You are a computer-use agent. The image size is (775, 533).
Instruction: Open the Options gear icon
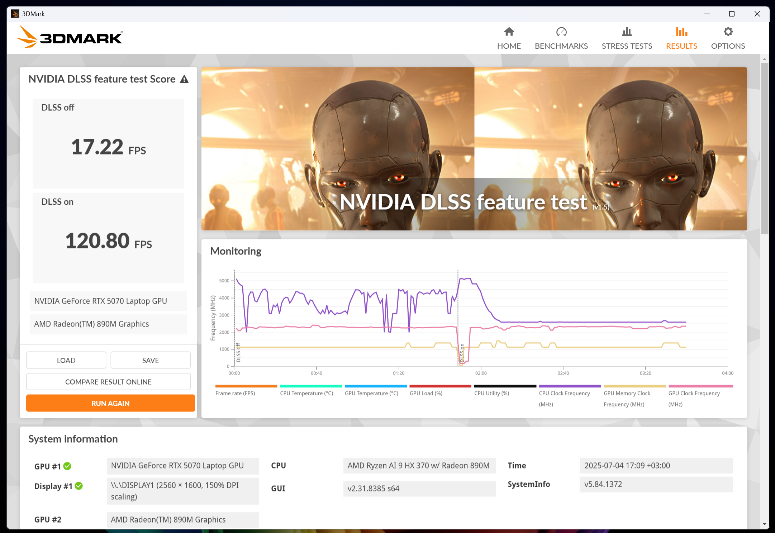coord(728,32)
